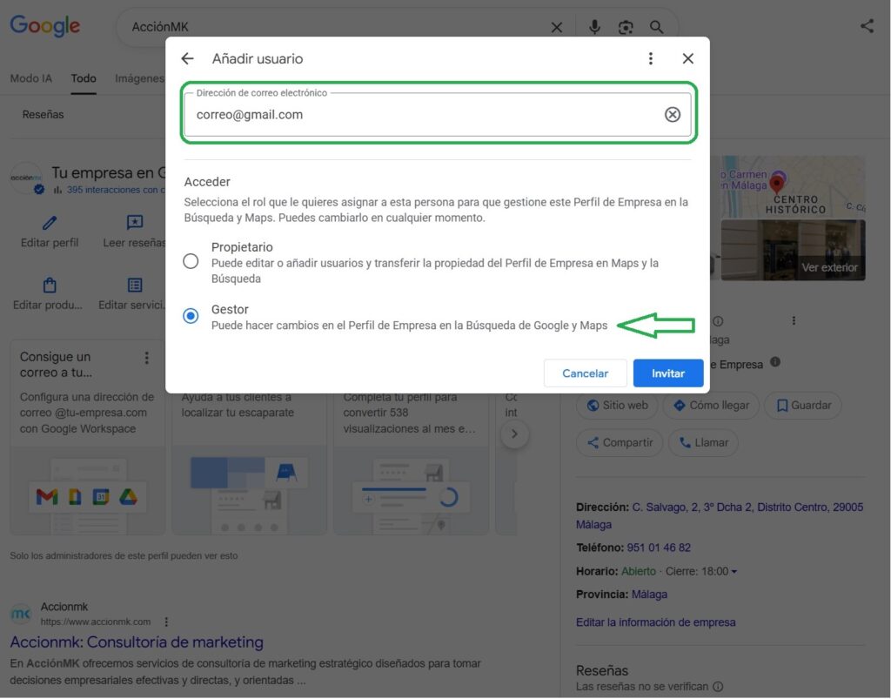891x699 pixels.
Task: Click the Editar perfil pencil icon
Action: coord(50,224)
